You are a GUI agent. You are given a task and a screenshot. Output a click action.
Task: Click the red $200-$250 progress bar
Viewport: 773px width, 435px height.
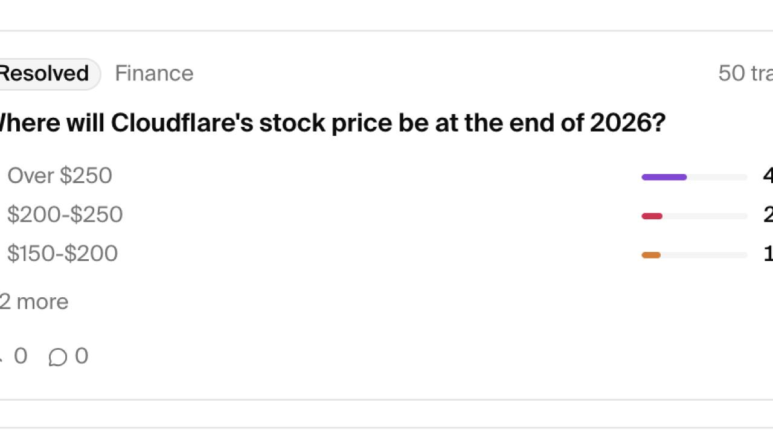click(x=652, y=216)
